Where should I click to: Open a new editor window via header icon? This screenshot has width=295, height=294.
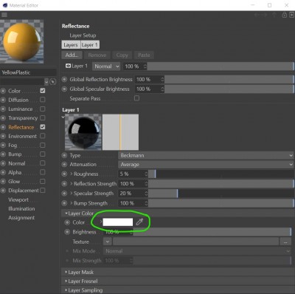291,15
